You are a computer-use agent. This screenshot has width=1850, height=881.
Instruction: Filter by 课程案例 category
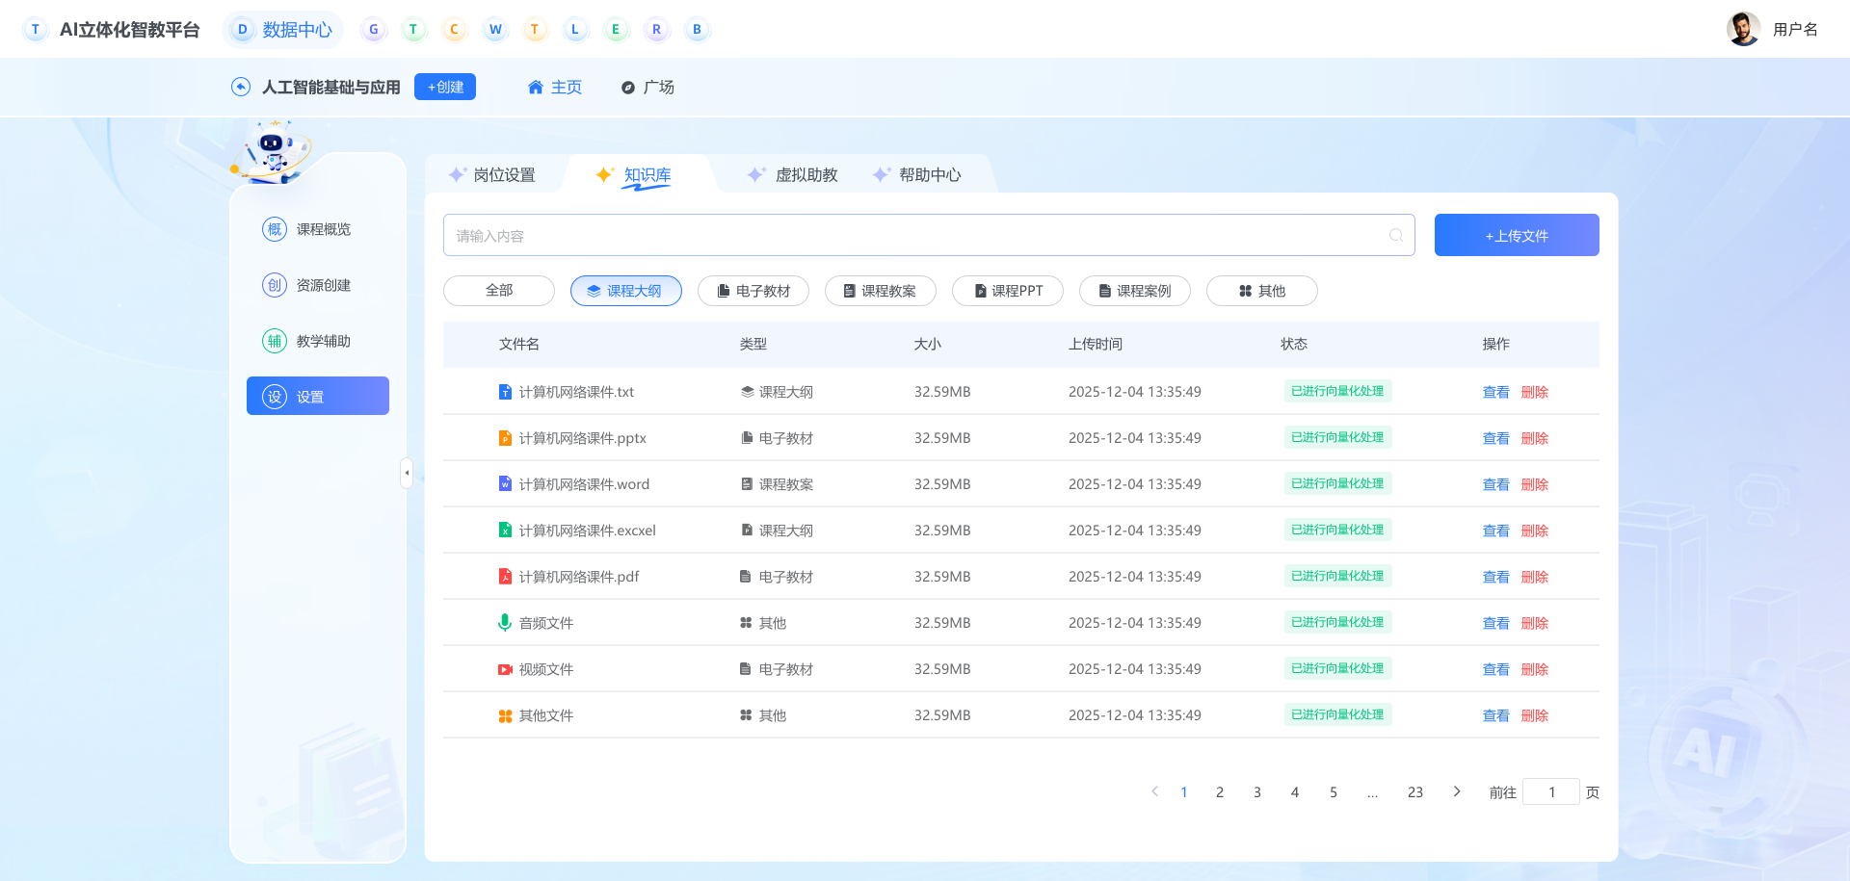pos(1135,291)
